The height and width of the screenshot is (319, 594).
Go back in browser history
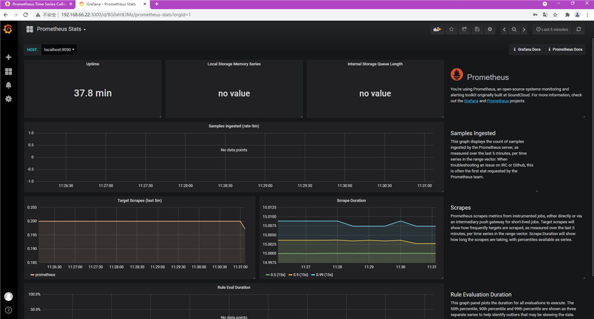click(6, 15)
